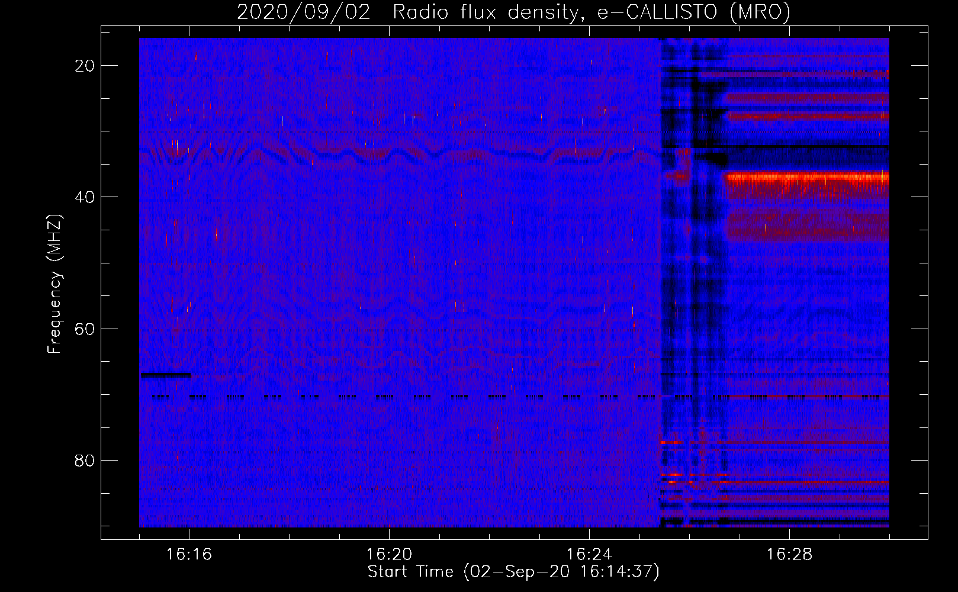
Task: Click the 16:20 time tick label
Action: click(389, 555)
